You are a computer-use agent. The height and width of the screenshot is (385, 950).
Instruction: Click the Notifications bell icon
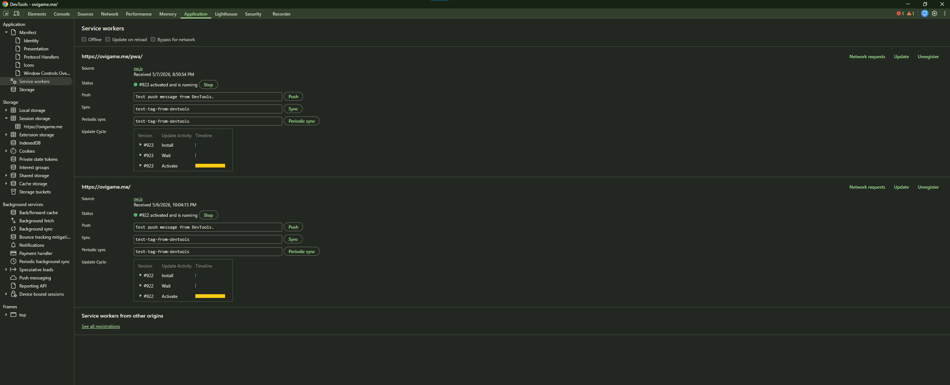pyautogui.click(x=13, y=245)
